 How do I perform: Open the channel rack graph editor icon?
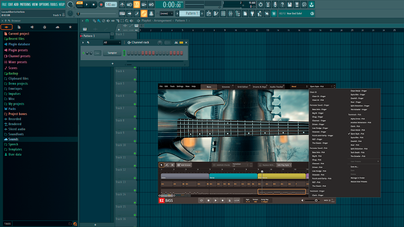(176, 43)
